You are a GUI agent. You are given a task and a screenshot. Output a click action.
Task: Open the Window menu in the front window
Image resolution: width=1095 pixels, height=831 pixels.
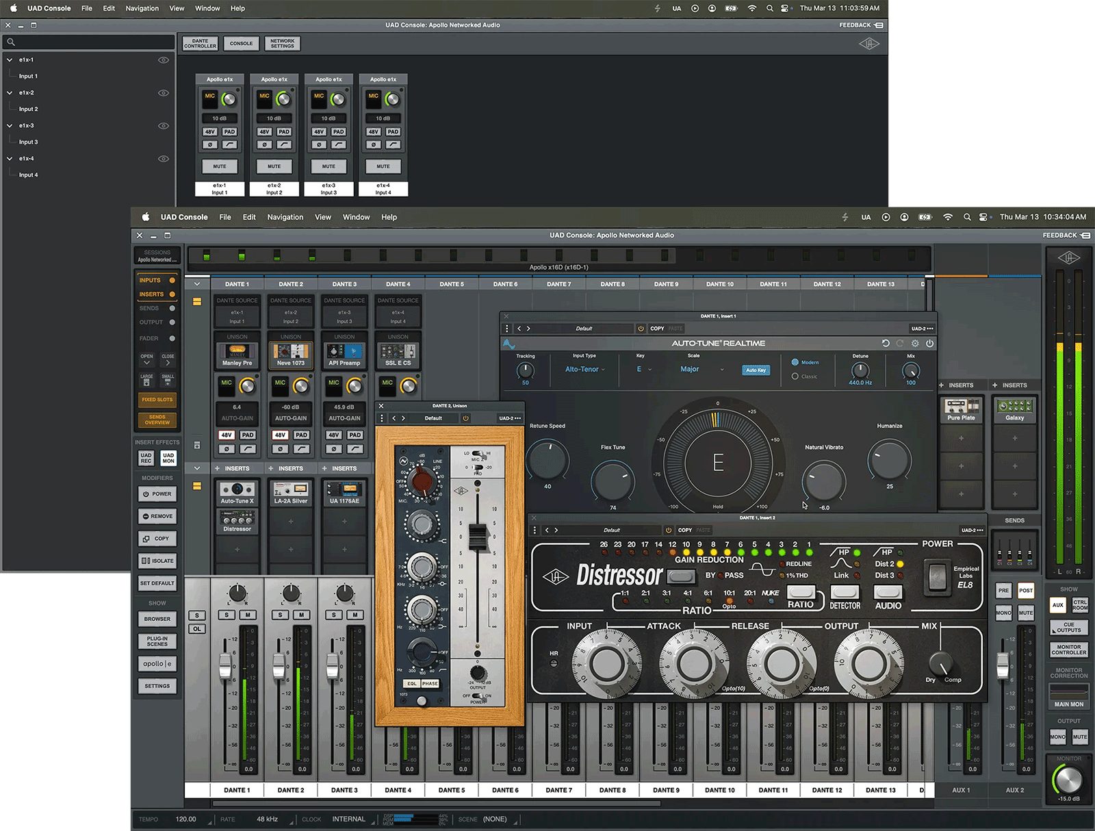(356, 217)
